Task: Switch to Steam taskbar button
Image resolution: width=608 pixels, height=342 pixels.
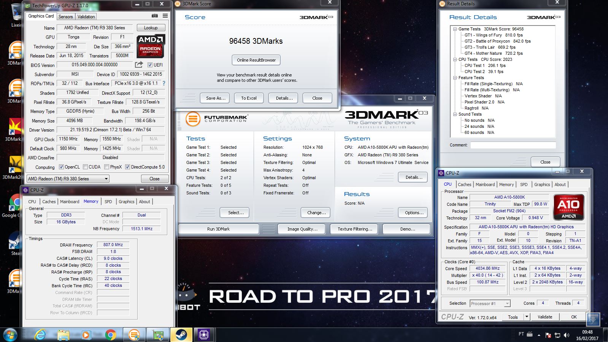Action: pos(181,335)
